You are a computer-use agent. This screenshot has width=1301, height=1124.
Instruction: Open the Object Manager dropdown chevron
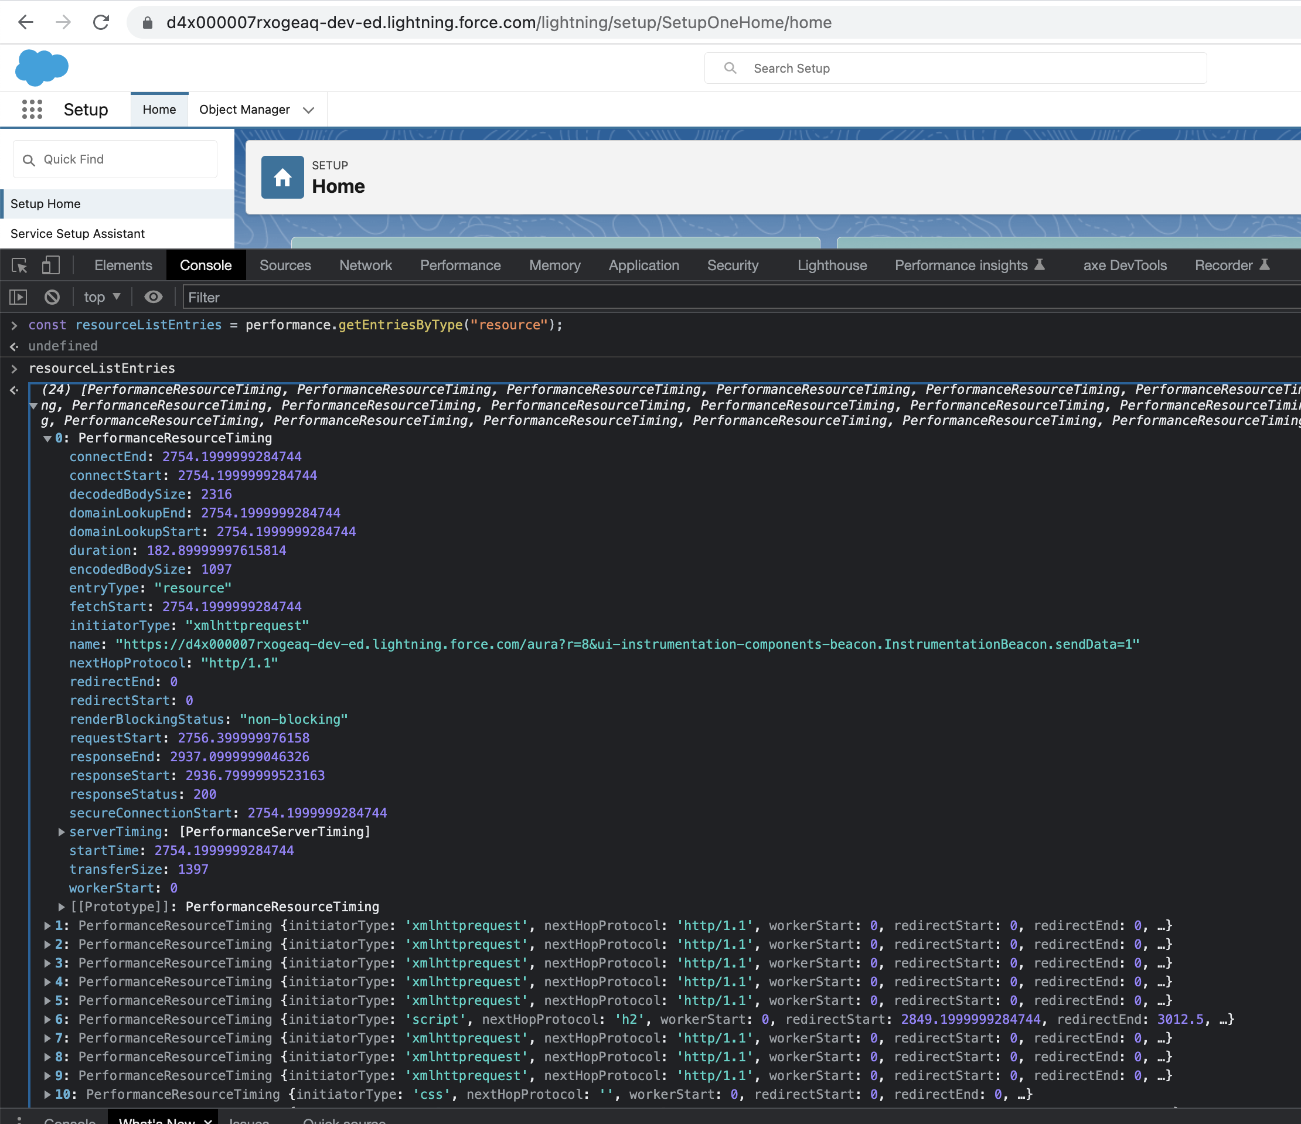click(x=308, y=110)
